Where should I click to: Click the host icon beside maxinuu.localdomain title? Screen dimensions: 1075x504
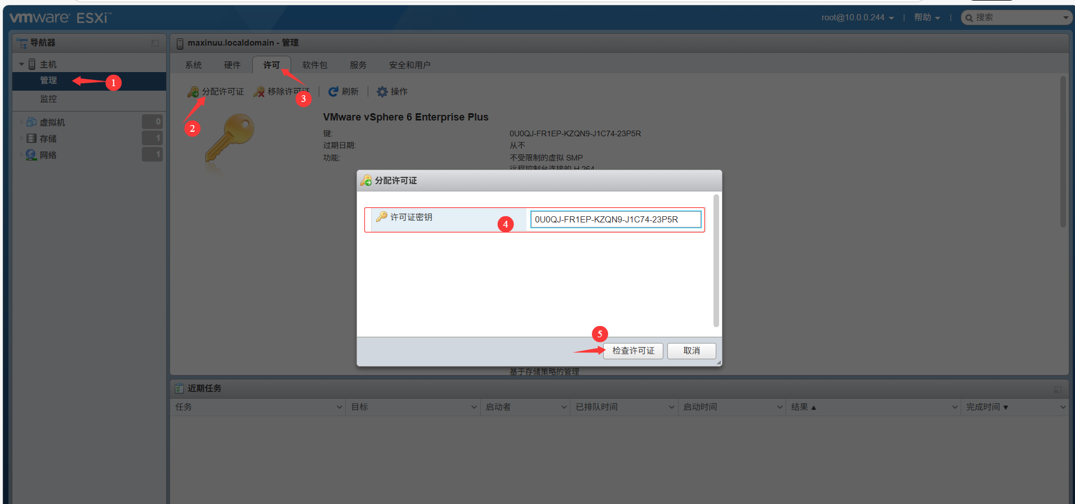[180, 43]
